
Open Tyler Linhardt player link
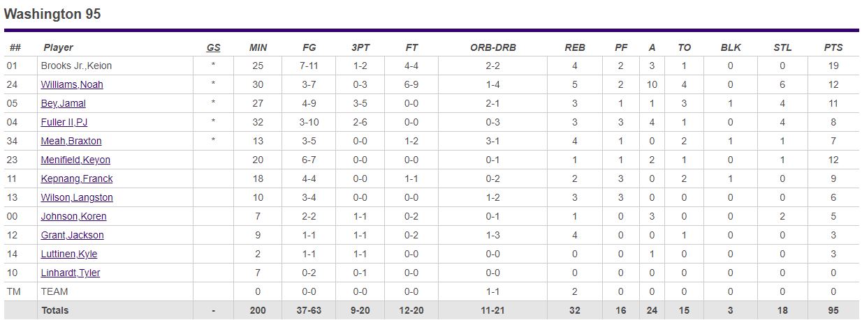[x=71, y=273]
